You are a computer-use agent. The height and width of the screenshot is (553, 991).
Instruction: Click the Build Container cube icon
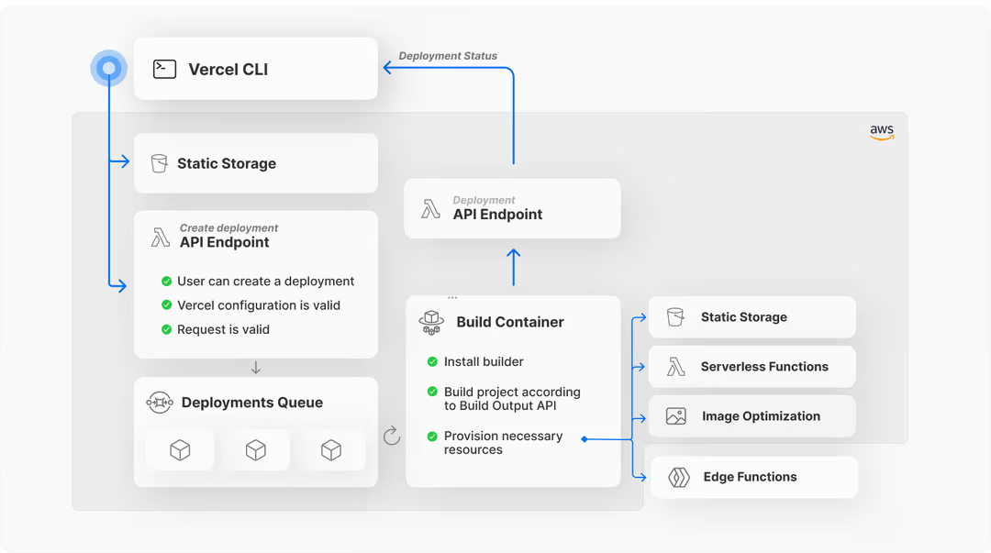[431, 322]
